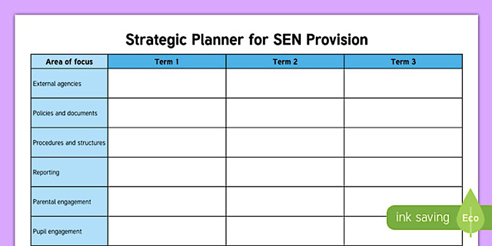Select the Parental engagement row label
This screenshot has width=492, height=246.
pos(62,202)
